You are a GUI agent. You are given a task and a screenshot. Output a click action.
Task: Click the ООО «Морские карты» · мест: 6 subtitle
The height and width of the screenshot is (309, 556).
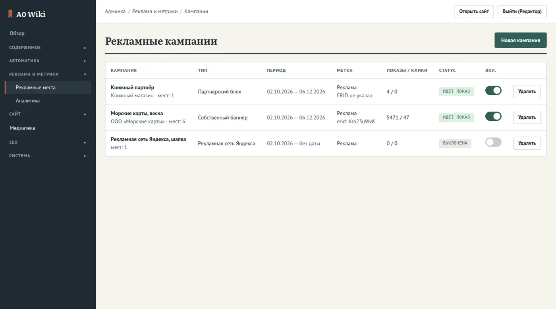click(148, 121)
